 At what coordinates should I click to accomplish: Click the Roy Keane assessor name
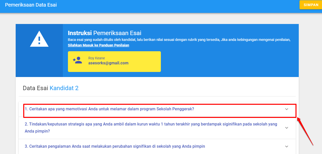pos(96,58)
